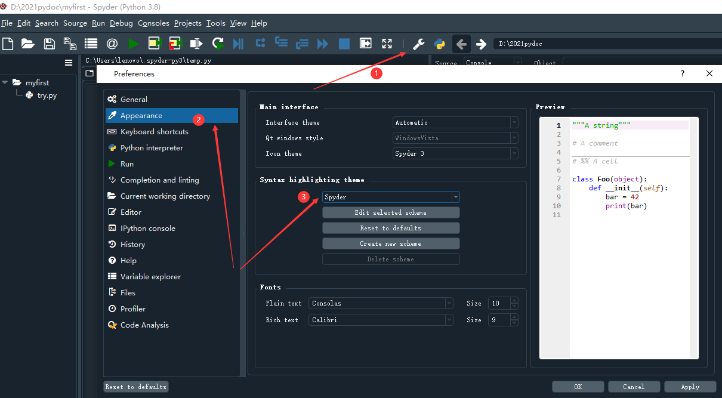Open the Help menu
Viewport: 722px width, 398px height.
coord(259,23)
